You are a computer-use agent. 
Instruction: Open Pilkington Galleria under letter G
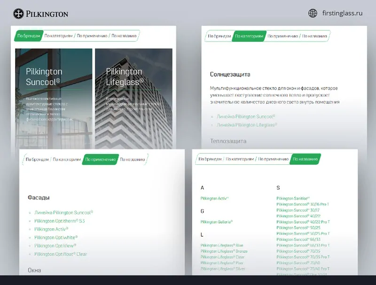217,222
